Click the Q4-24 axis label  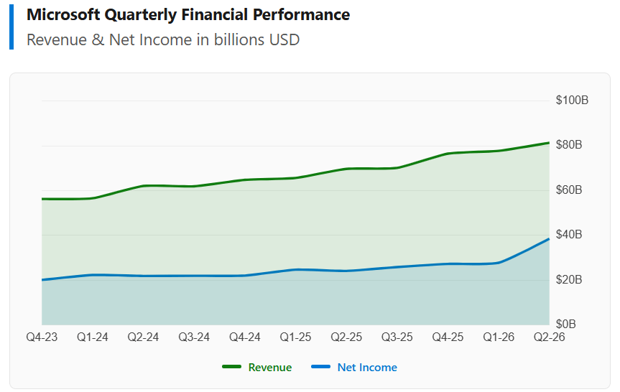245,337
